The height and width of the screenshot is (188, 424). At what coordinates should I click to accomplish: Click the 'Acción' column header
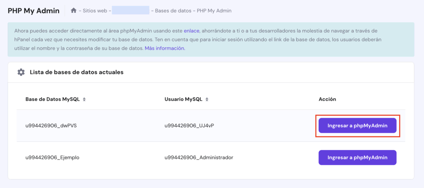(327, 99)
